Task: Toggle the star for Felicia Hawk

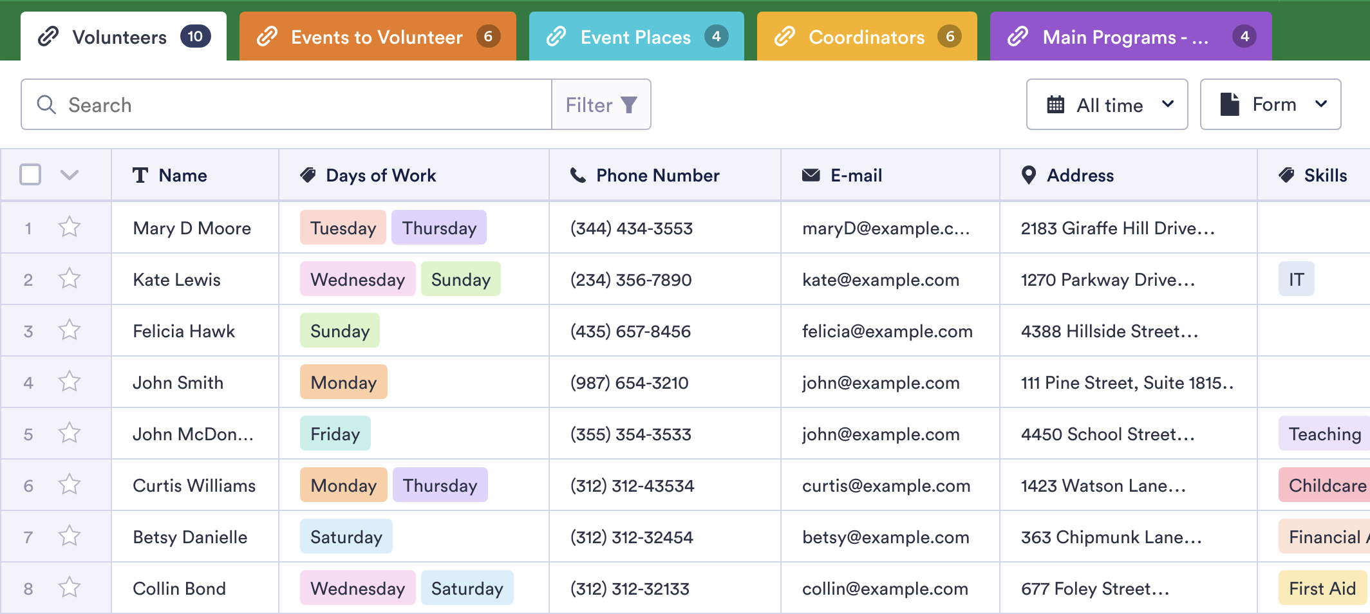Action: pos(70,330)
